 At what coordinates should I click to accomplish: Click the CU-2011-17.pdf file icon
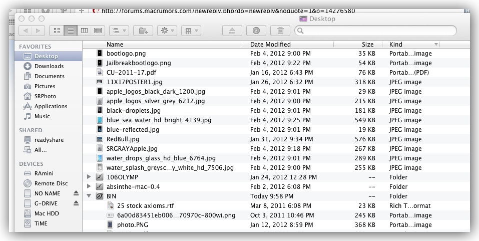click(100, 73)
